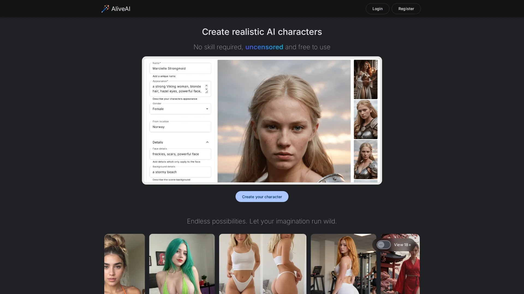Screen dimensions: 524x294
Task: Click the Create your character button
Action: 262,197
